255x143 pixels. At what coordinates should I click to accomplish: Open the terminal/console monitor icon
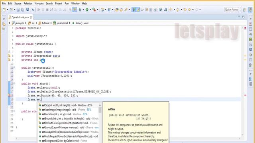(27, 10)
